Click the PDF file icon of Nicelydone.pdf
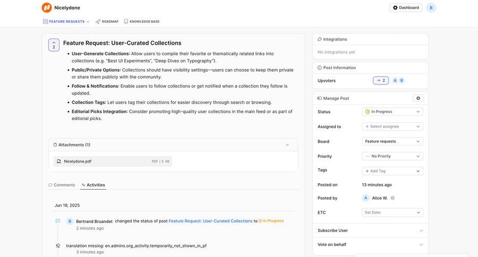Image resolution: width=478 pixels, height=257 pixels. coord(59,161)
